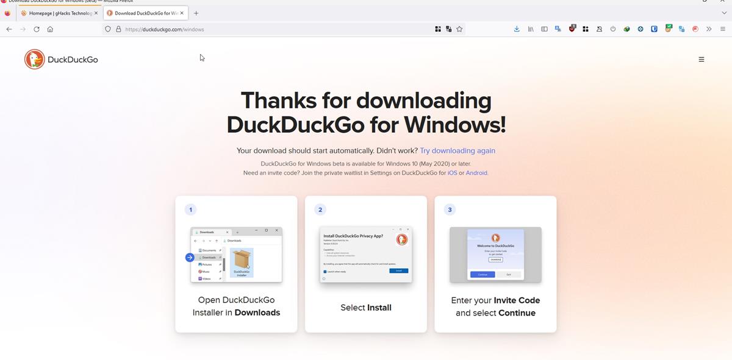Click the Home button in the toolbar
Screen dimensions: 732x360
(51, 29)
